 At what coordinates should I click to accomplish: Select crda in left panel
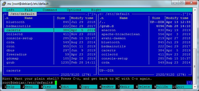[x=50, y=42]
